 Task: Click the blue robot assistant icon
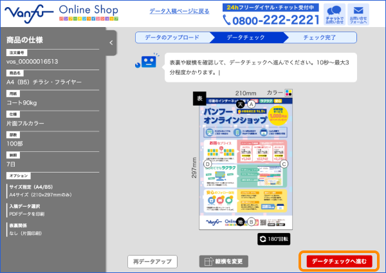tap(147, 61)
